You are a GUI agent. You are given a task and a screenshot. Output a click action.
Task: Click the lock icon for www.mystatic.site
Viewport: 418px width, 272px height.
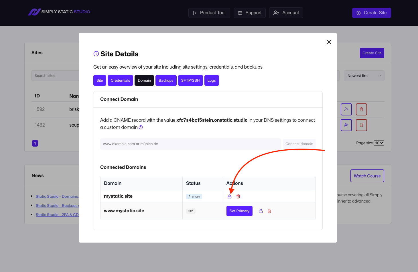pyautogui.click(x=261, y=211)
